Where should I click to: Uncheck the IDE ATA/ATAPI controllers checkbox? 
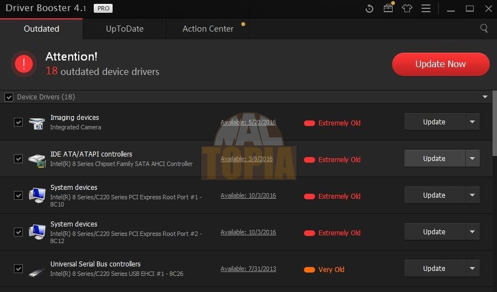pos(18,159)
